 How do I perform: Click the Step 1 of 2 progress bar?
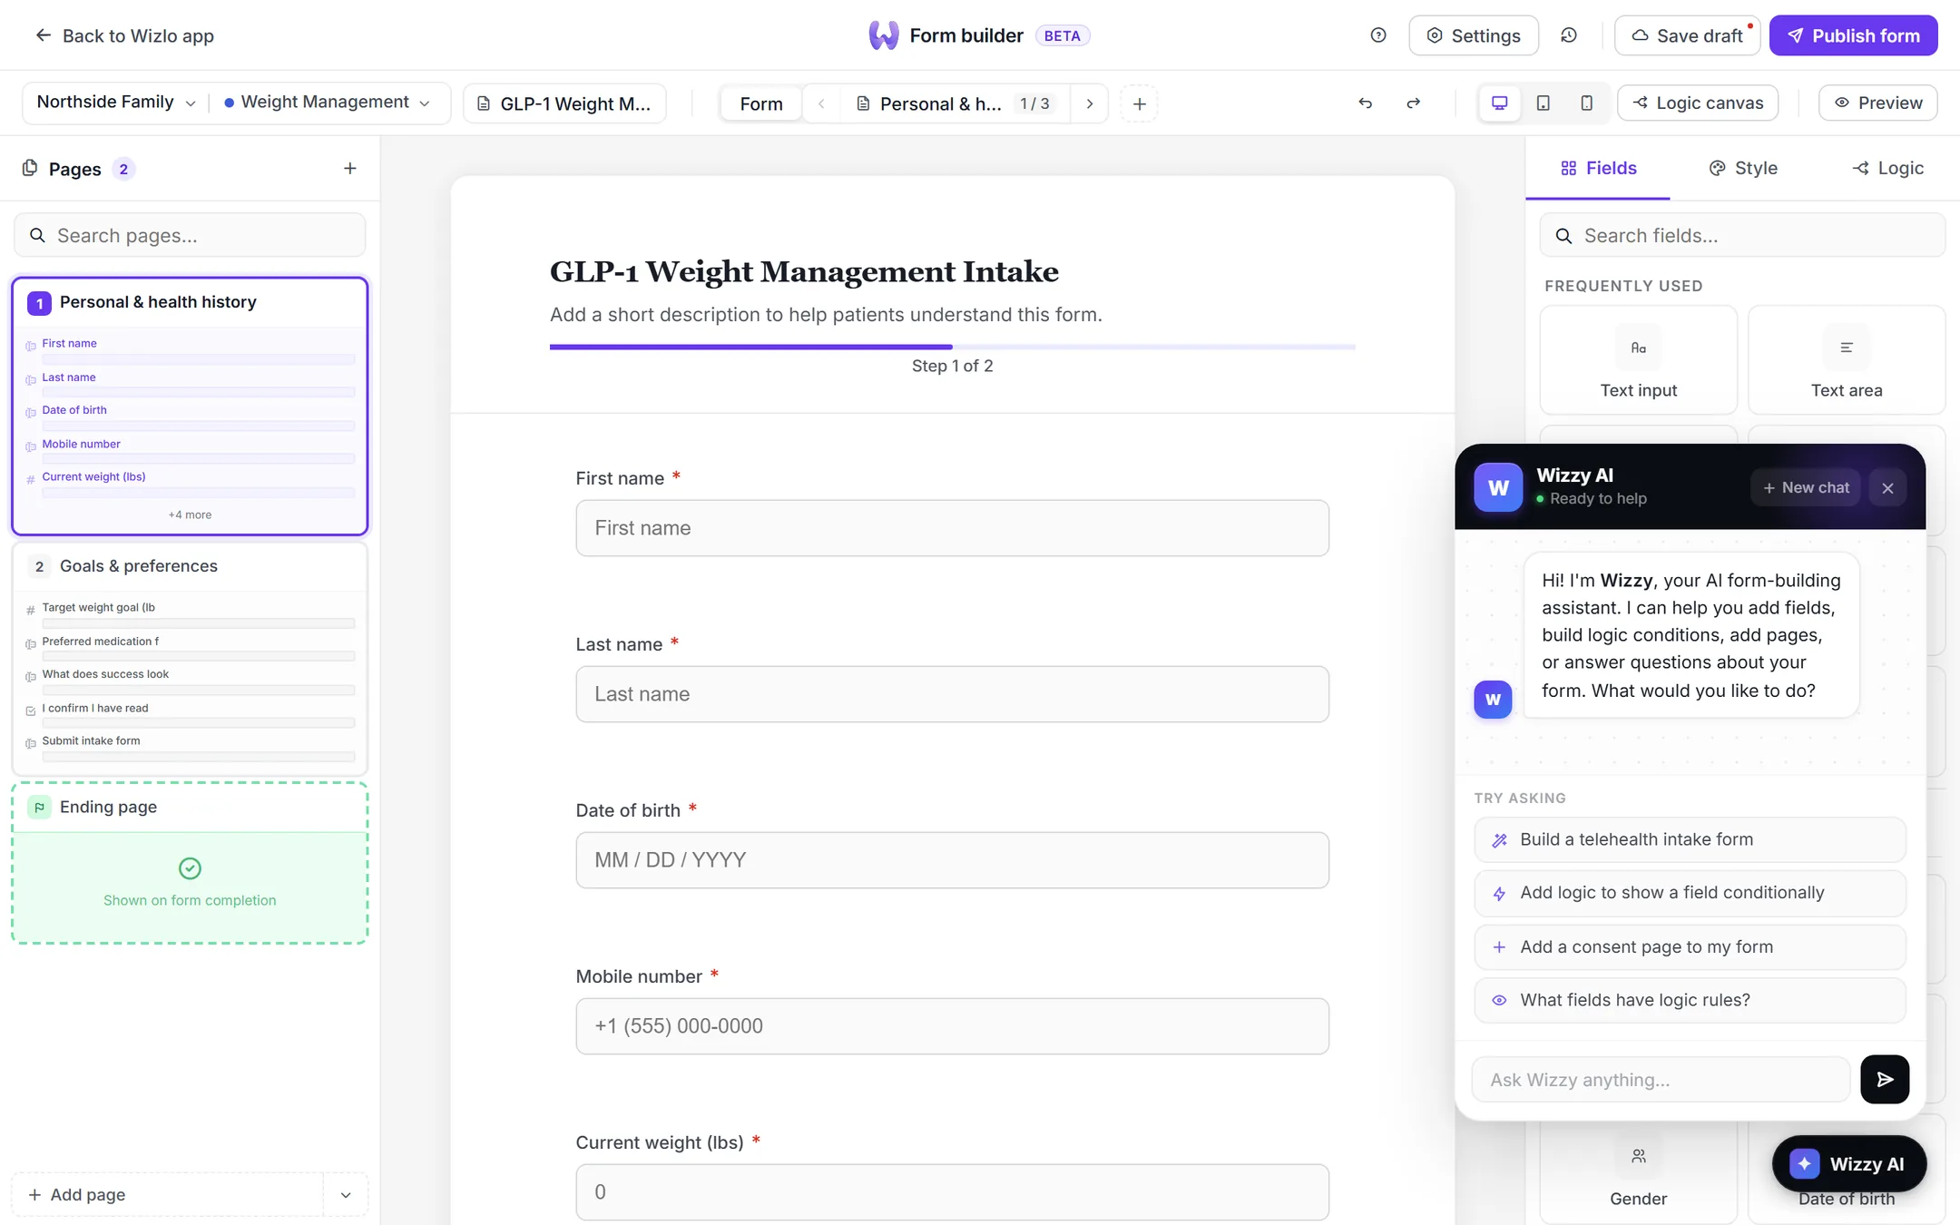click(952, 347)
